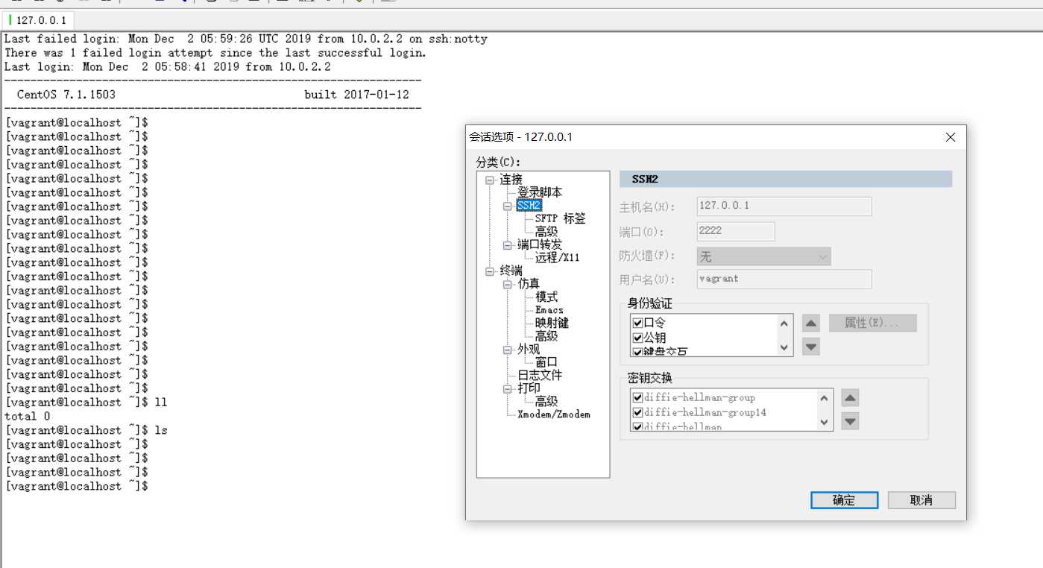1043x568 pixels.
Task: Click the 'total 0' terminal output
Action: [x=28, y=416]
